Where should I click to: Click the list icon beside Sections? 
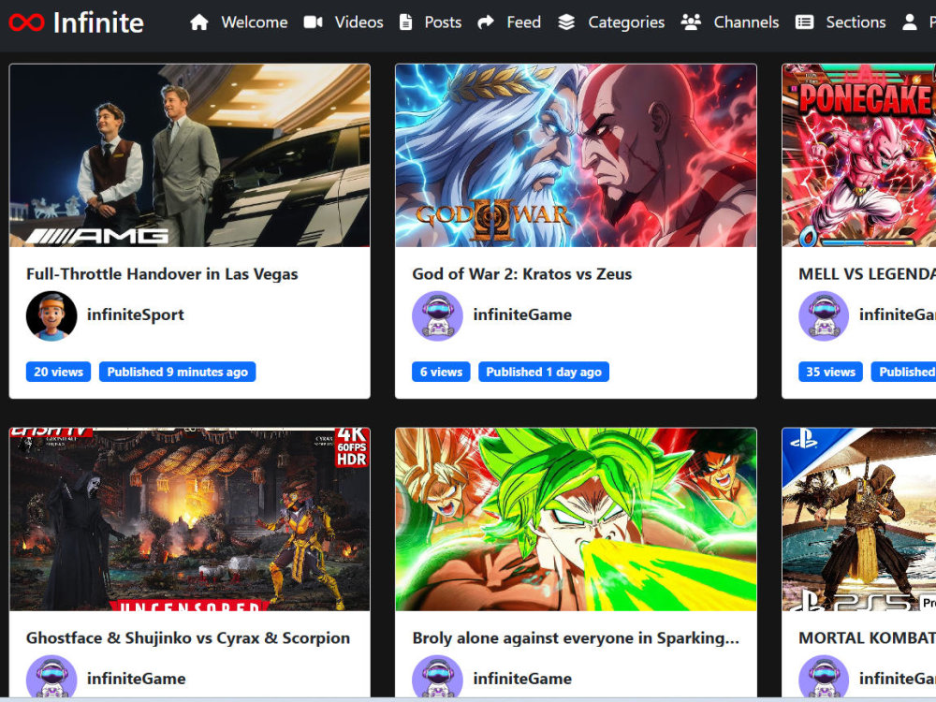click(x=804, y=22)
